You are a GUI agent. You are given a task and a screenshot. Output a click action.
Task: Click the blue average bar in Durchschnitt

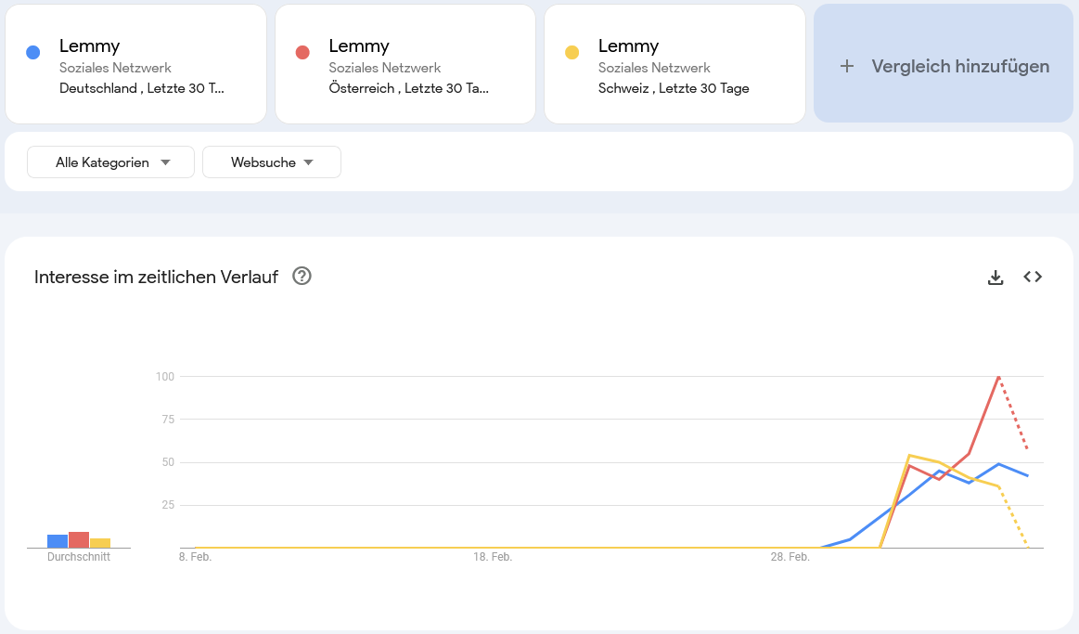coord(58,541)
